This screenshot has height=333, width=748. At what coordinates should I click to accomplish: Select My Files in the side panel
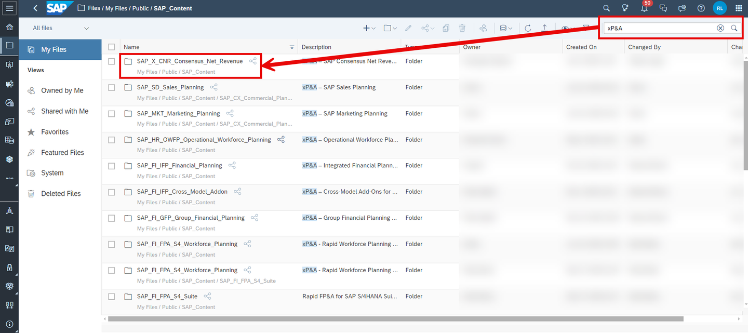(60, 49)
